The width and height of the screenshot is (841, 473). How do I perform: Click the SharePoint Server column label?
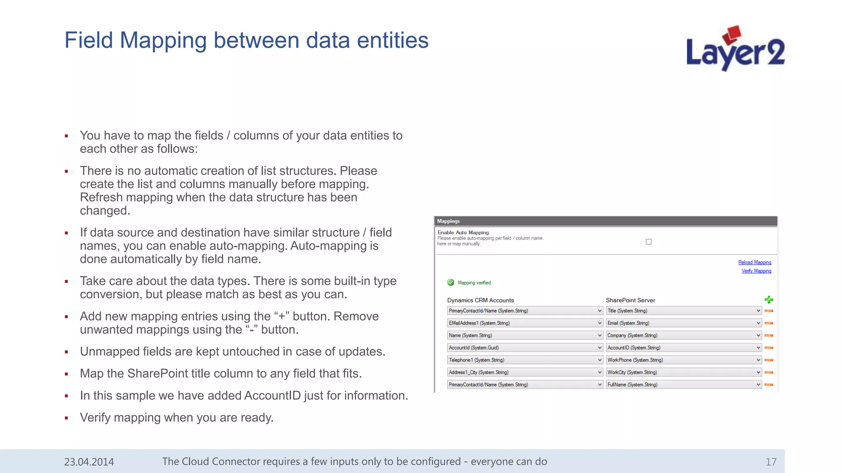coord(630,300)
